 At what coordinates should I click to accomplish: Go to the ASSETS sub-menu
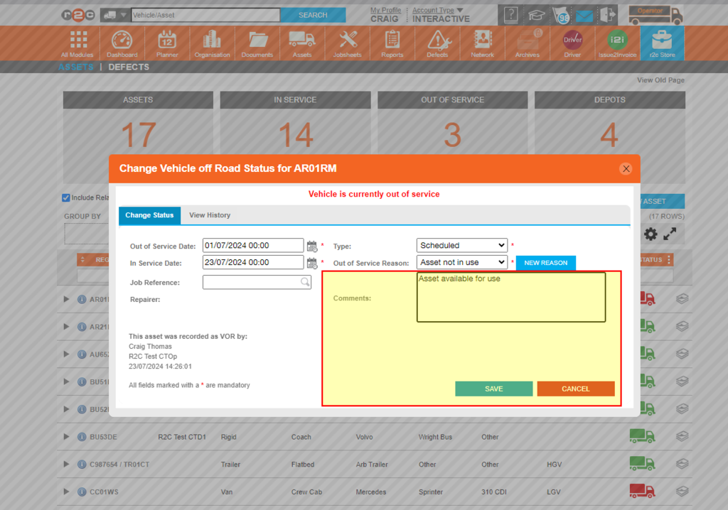click(75, 67)
